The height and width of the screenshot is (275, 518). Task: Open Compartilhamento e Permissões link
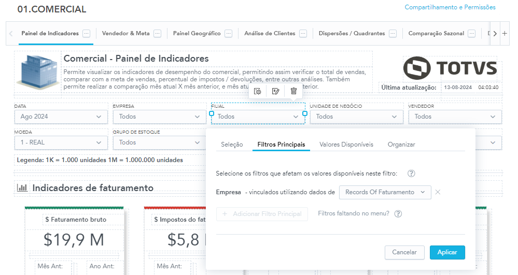click(450, 7)
